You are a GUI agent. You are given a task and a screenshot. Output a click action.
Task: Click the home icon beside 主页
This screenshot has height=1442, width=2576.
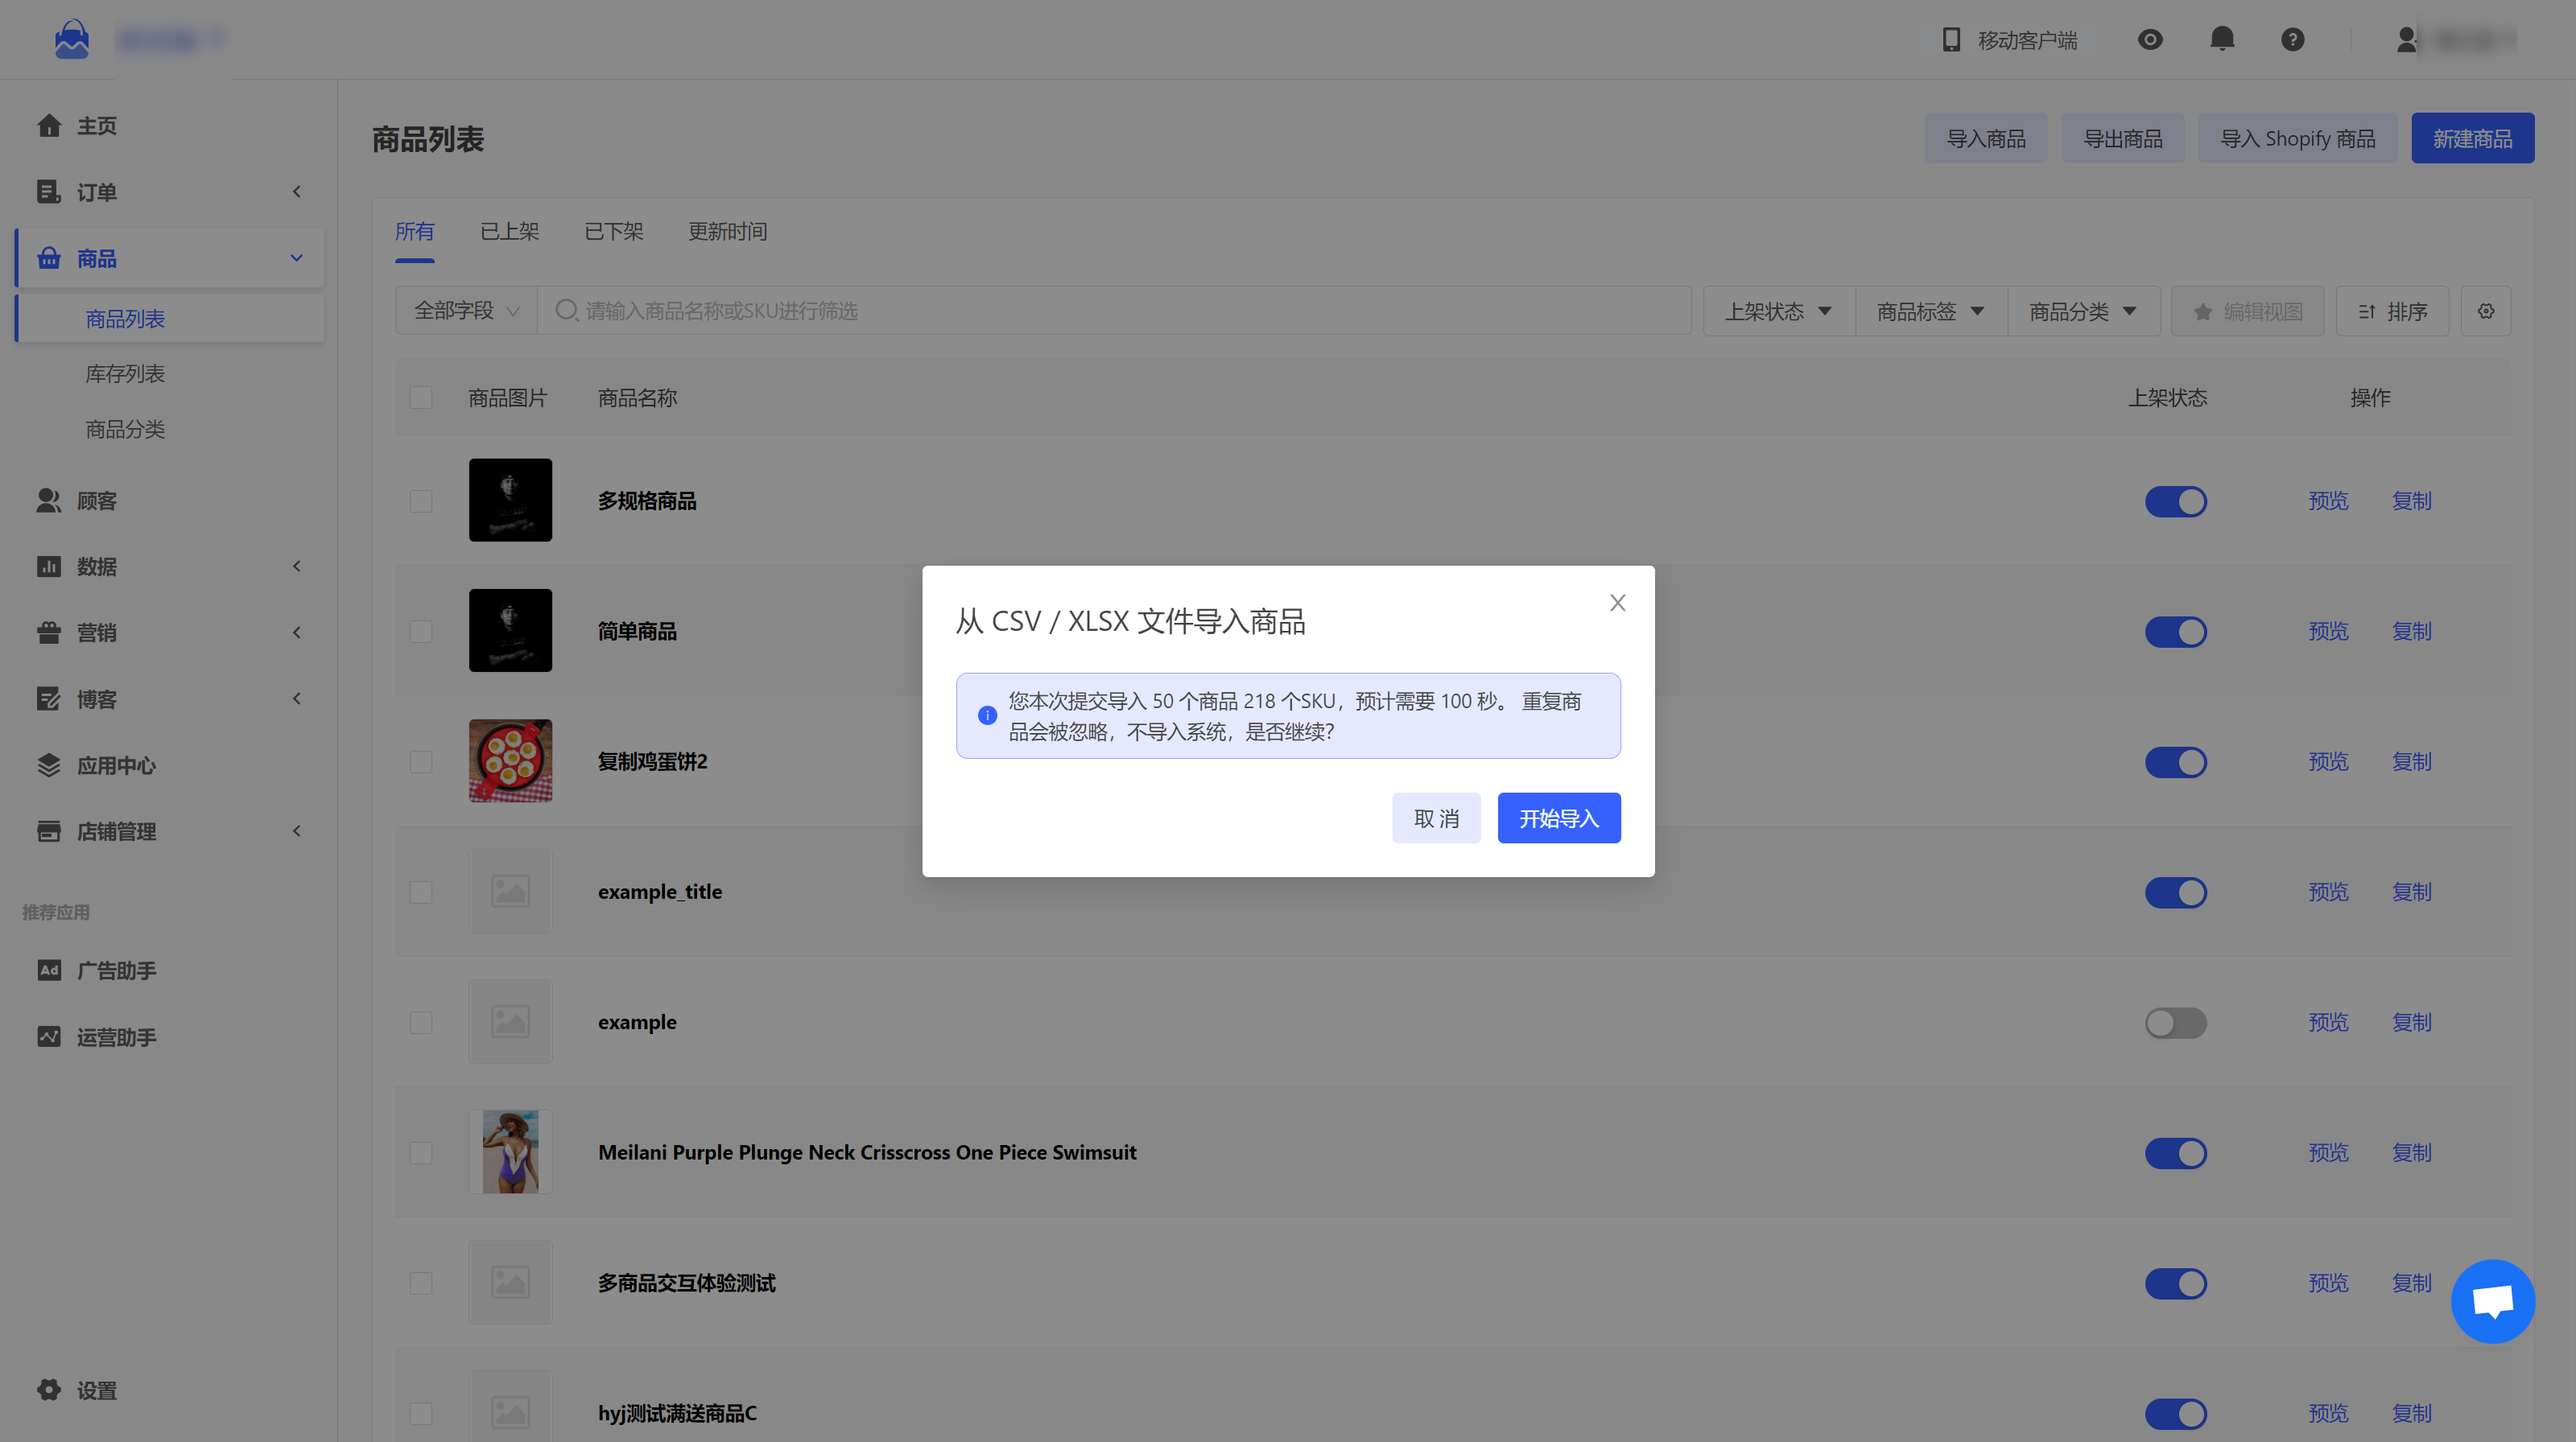pyautogui.click(x=49, y=126)
